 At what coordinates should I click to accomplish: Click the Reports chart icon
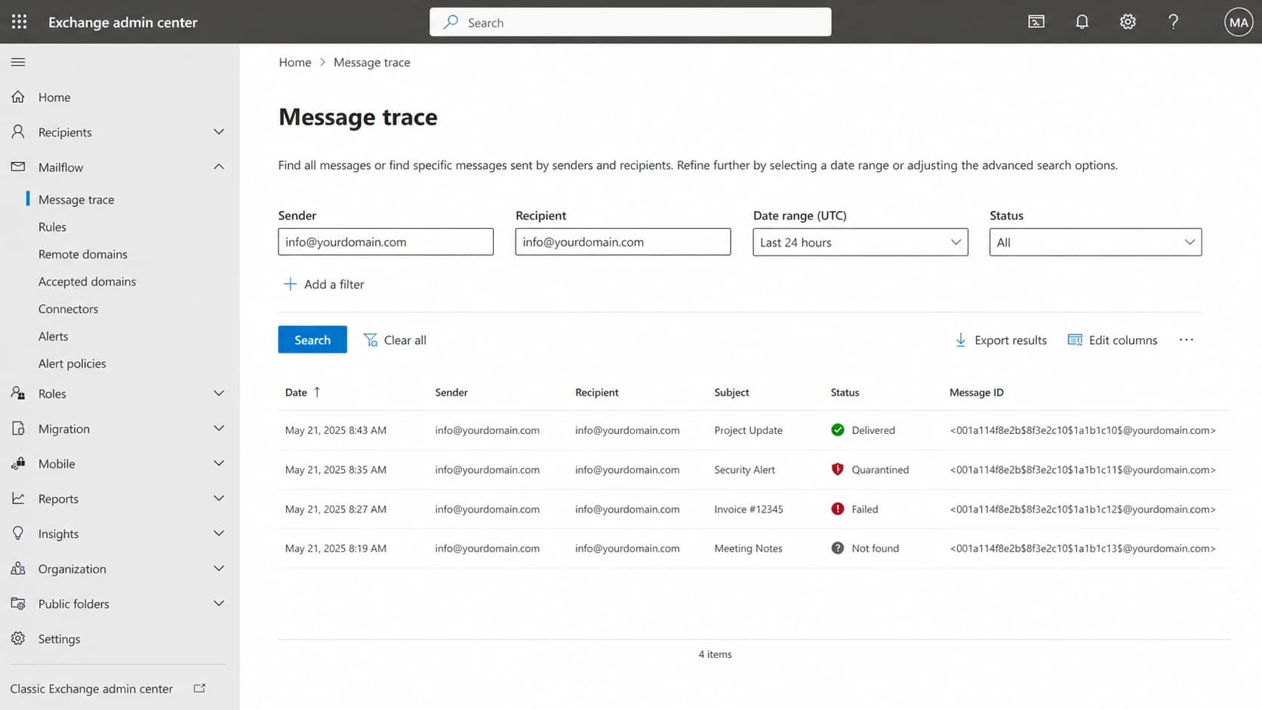[18, 498]
